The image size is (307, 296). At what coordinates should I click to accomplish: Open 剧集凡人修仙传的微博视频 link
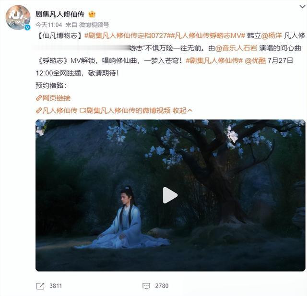click(x=125, y=111)
